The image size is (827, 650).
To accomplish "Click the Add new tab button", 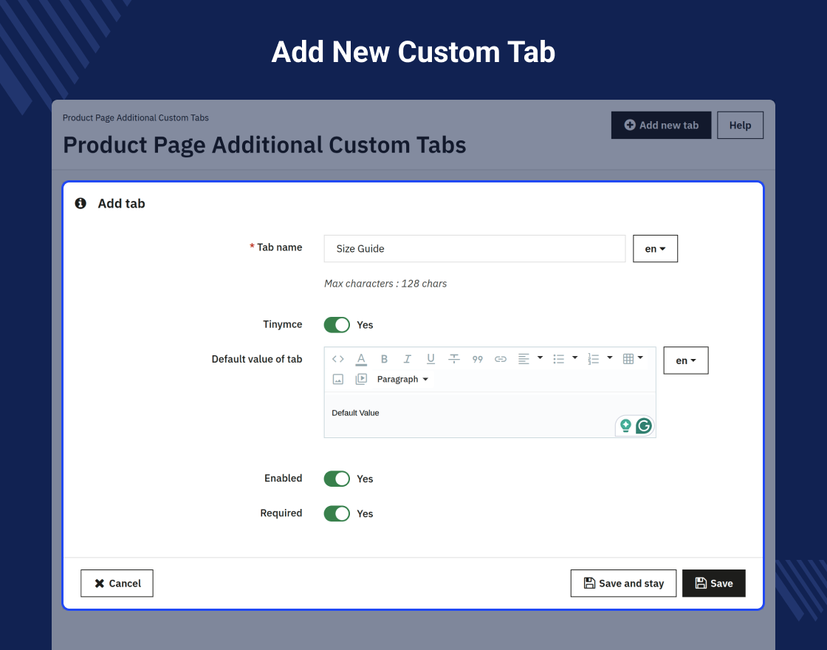I will (x=661, y=125).
